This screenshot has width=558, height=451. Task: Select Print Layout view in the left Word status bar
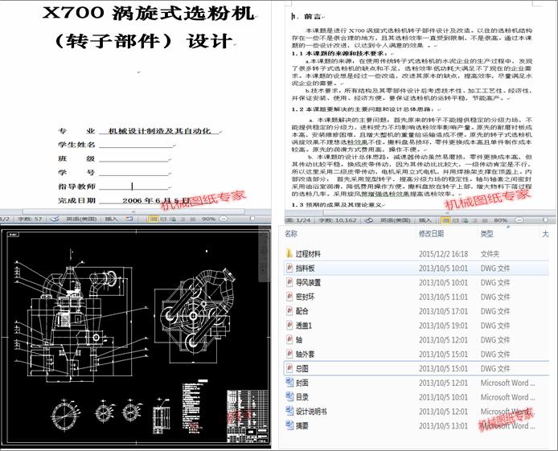[x=153, y=219]
